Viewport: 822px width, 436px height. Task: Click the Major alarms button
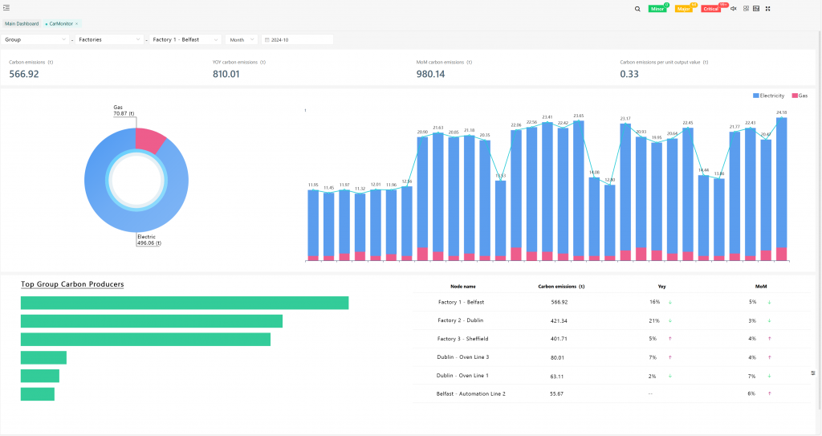click(684, 9)
